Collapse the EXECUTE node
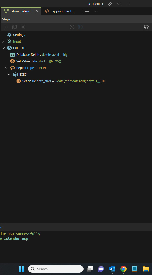 click(x=3, y=48)
